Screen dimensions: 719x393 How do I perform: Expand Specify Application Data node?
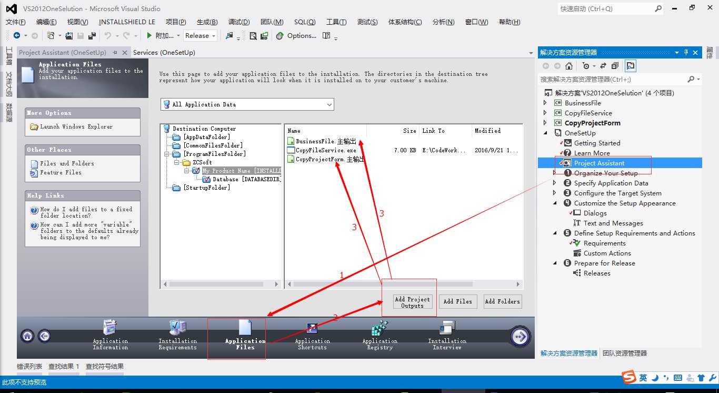click(555, 183)
